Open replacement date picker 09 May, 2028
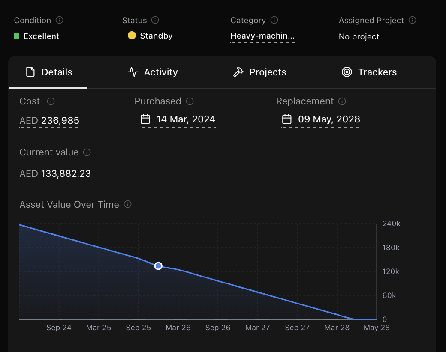The width and height of the screenshot is (446, 352). pyautogui.click(x=321, y=119)
